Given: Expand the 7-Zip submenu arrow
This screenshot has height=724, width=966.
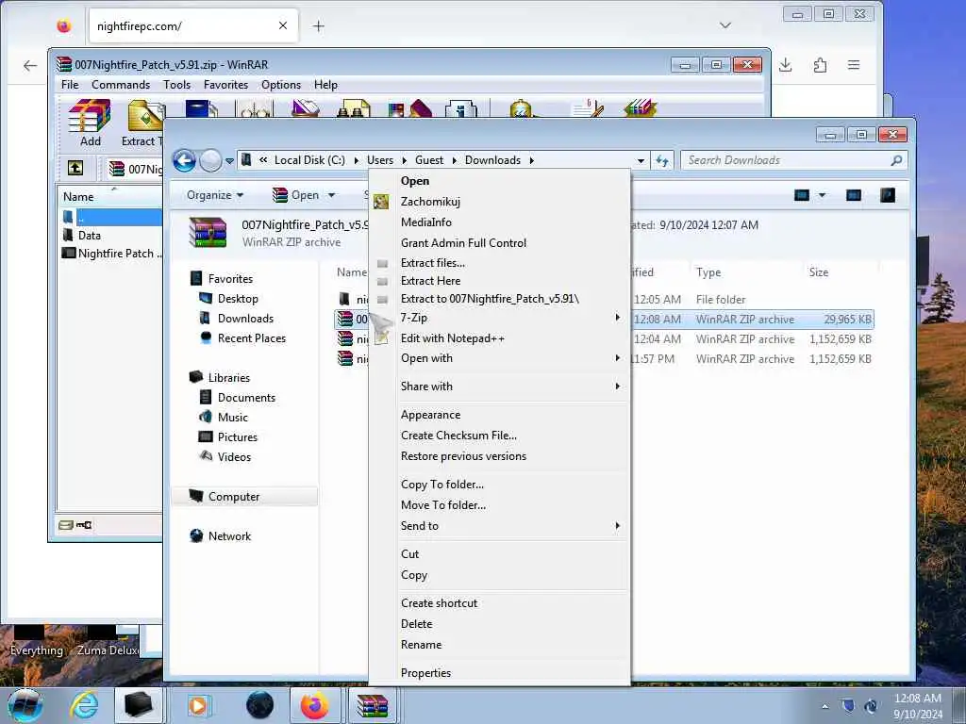Looking at the screenshot, I should click(617, 318).
